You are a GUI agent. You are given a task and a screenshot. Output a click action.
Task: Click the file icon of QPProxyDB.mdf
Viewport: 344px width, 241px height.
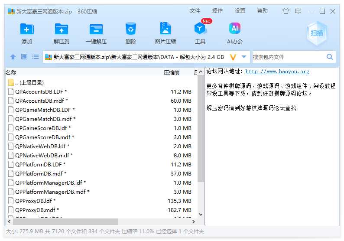pyautogui.click(x=11, y=210)
